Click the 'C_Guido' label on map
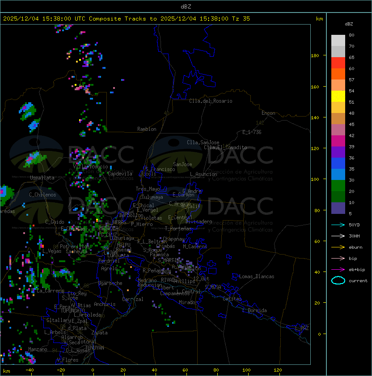This screenshot has height=376, width=372. [55, 222]
